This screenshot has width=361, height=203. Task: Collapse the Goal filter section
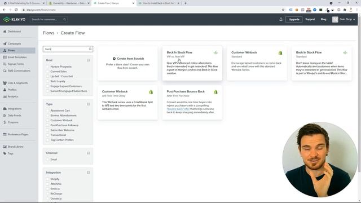(x=88, y=60)
